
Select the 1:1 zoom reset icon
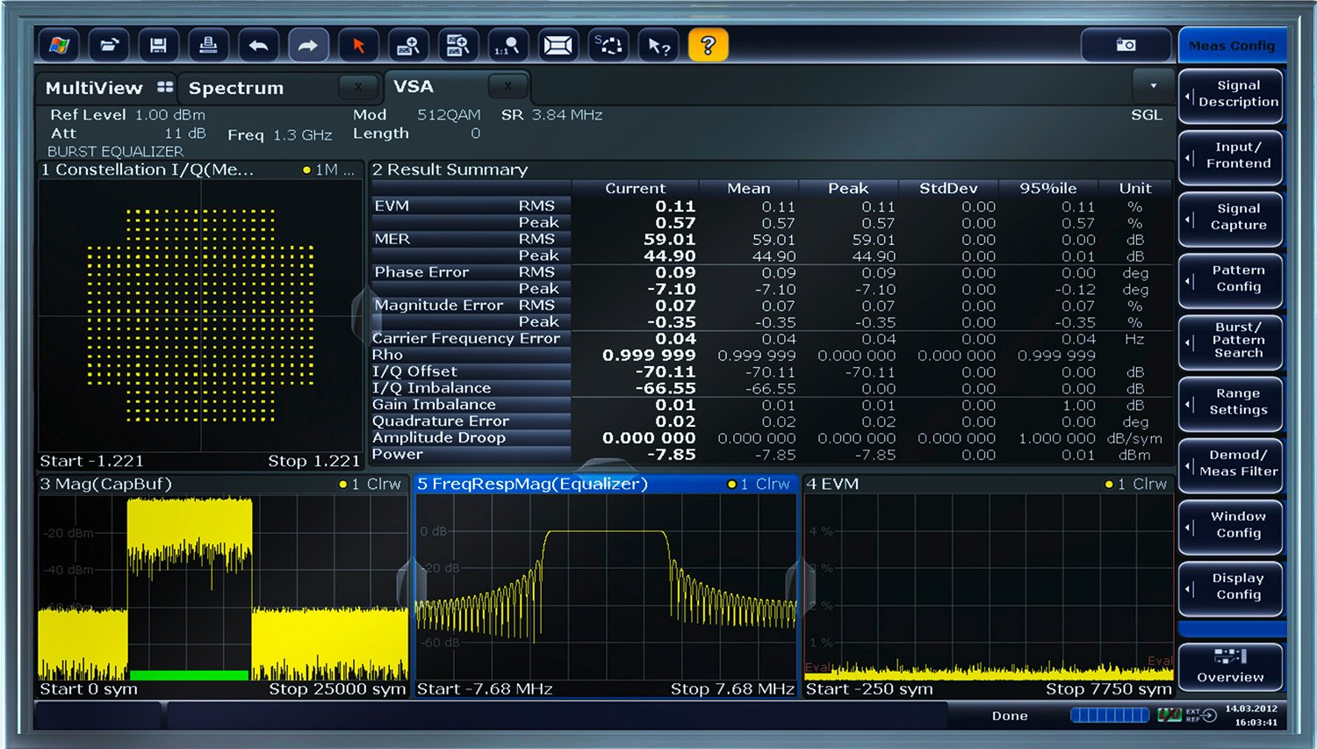pos(507,45)
